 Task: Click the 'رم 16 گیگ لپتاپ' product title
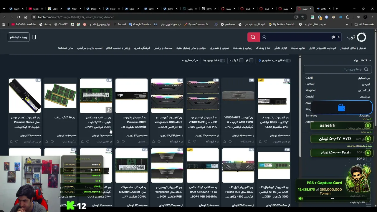(x=65, y=118)
